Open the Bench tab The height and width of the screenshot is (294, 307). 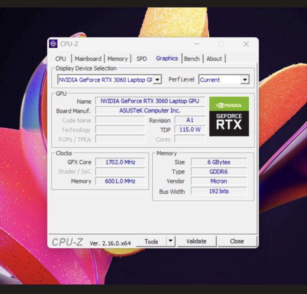[x=192, y=59]
